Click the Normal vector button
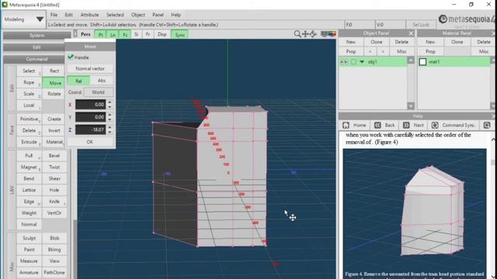 pos(90,69)
